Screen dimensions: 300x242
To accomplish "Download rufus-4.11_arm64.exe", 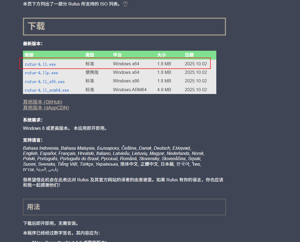I will coord(47,90).
